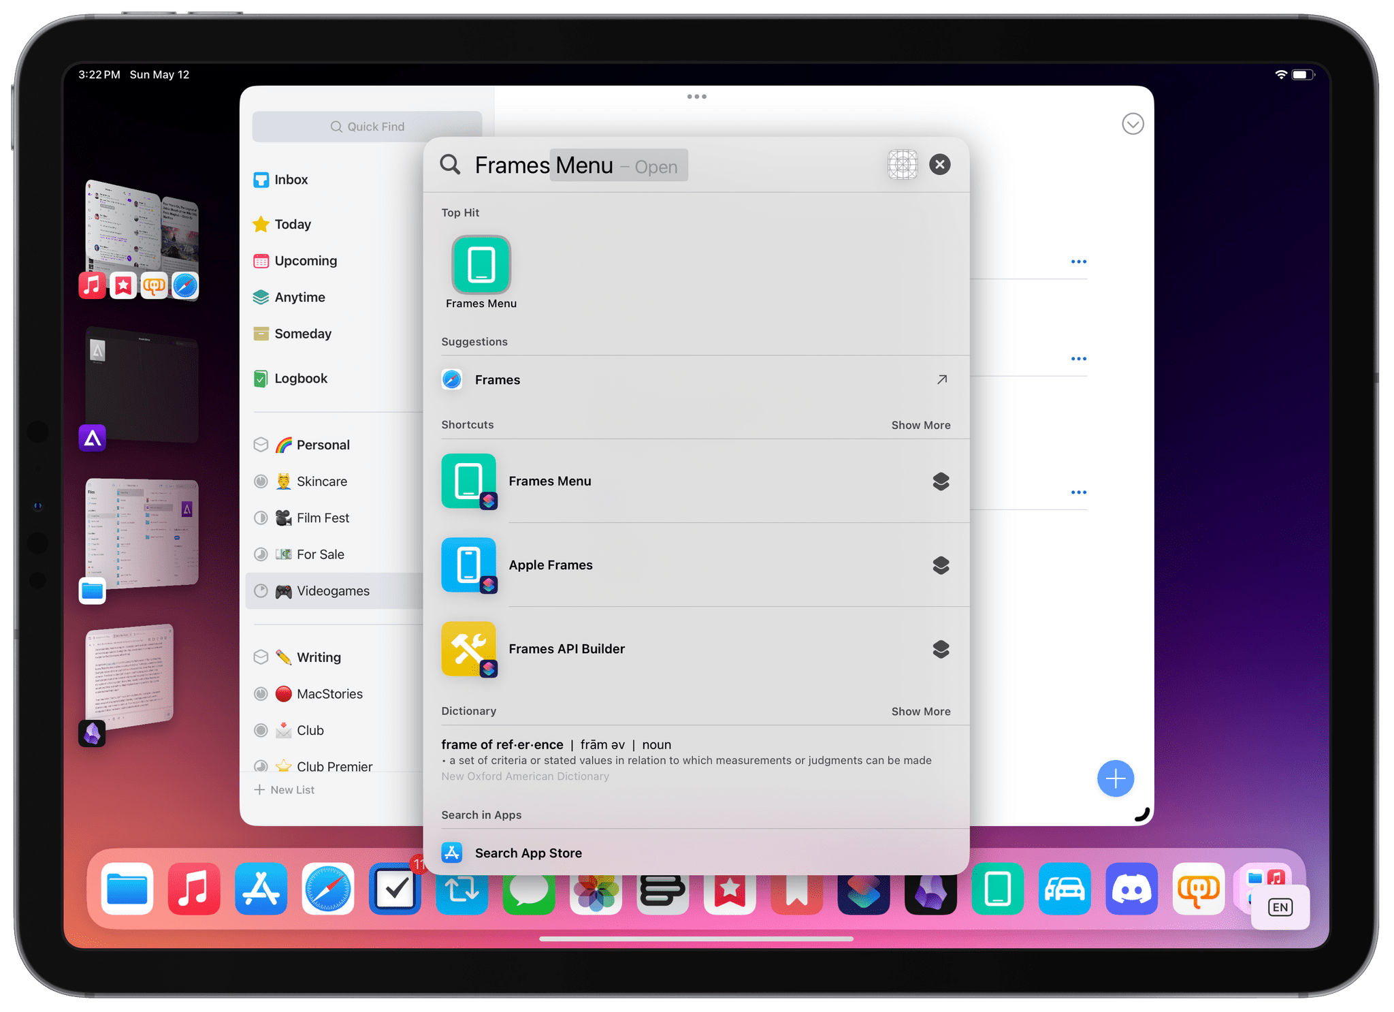The width and height of the screenshot is (1394, 1012).
Task: Switch to the Stage Manager group with Music and Safari
Action: tap(141, 238)
